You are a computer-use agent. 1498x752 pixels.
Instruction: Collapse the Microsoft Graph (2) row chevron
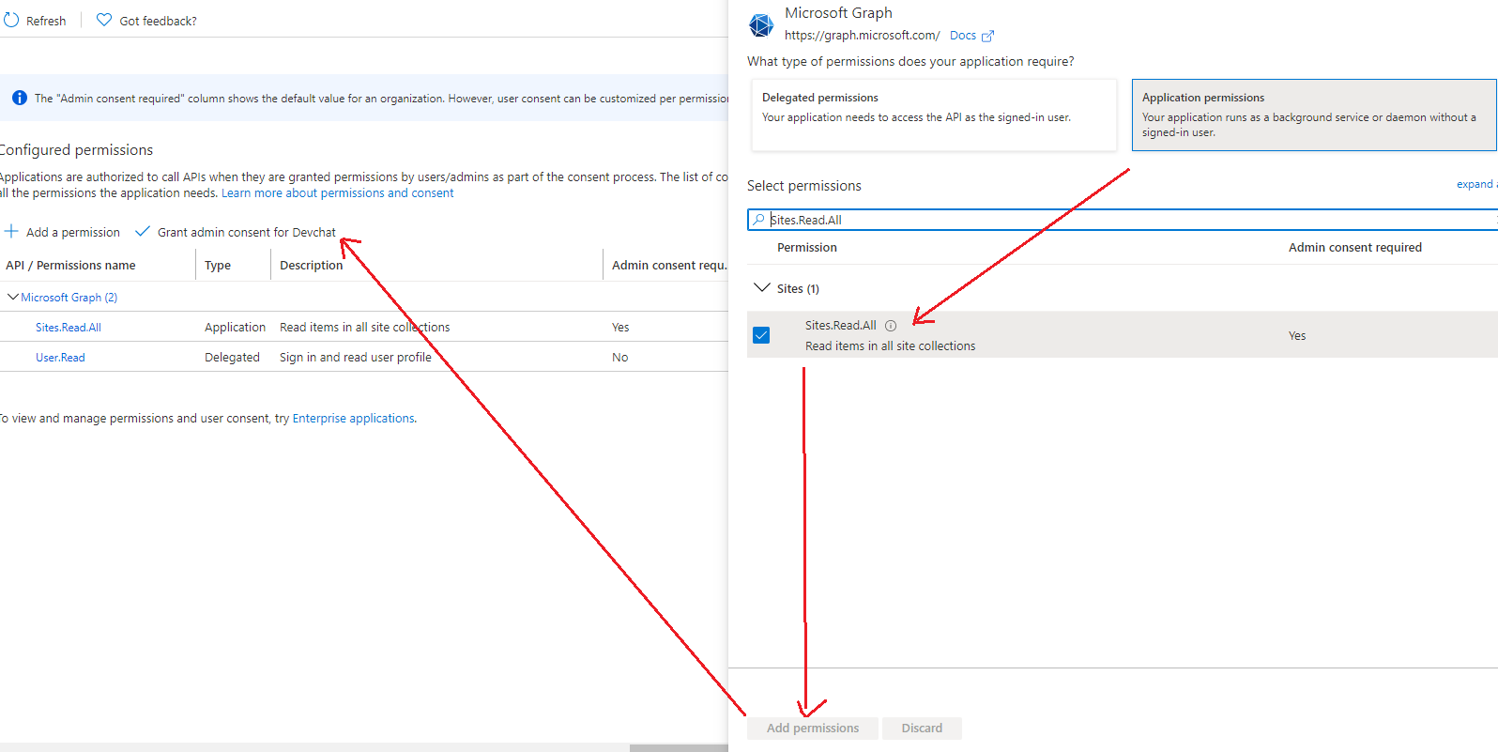[13, 297]
